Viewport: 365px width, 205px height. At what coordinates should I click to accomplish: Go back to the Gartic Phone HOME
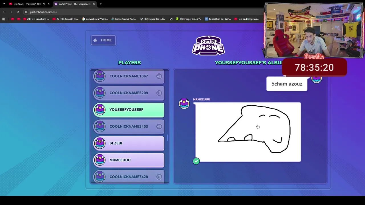tap(103, 40)
